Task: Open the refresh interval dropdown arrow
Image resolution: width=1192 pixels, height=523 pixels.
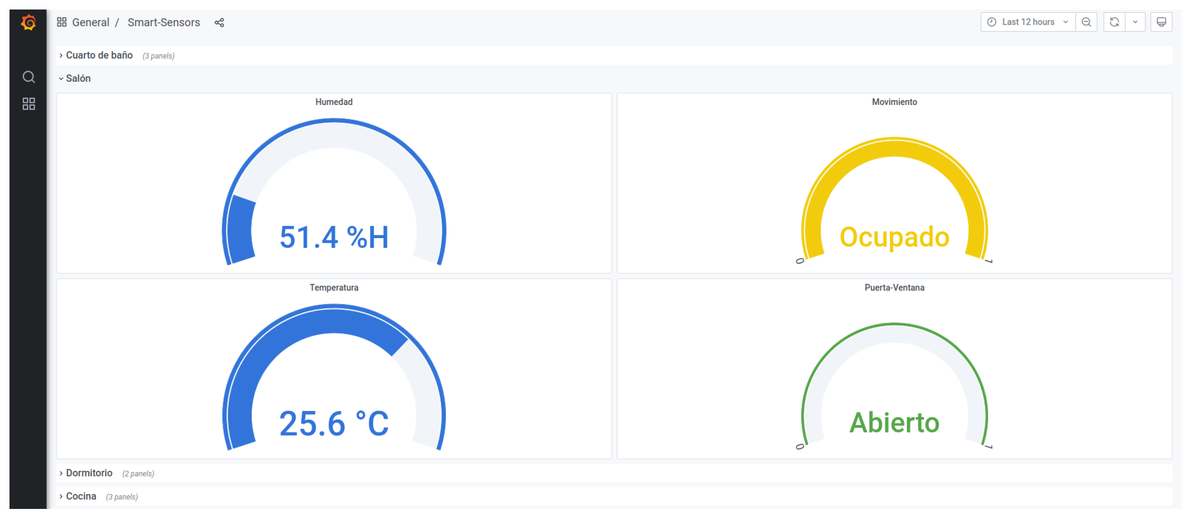Action: point(1135,22)
